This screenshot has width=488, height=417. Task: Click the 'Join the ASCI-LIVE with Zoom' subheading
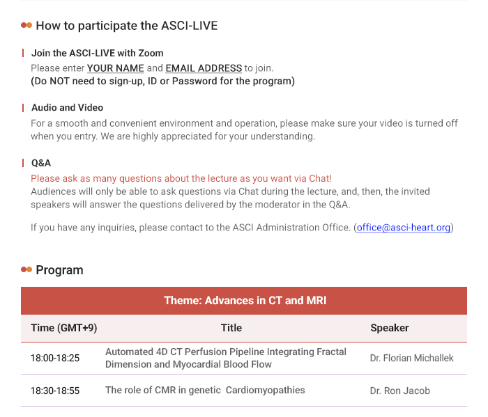(x=97, y=53)
